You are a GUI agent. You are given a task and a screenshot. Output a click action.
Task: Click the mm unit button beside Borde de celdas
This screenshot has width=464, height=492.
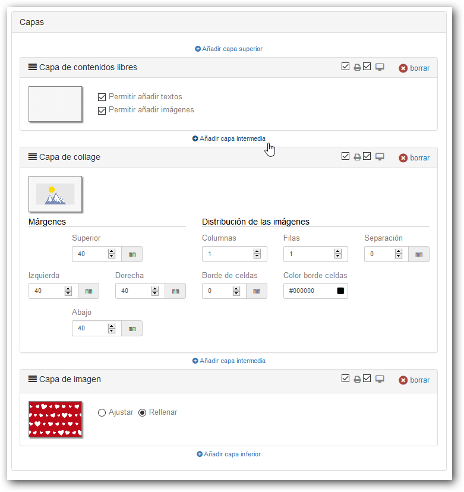(x=257, y=291)
